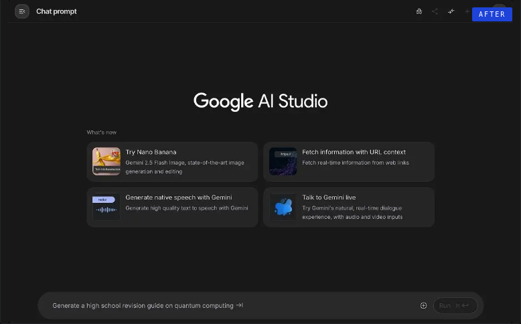This screenshot has width=521, height=324.
Task: Click the Nano Banana thumbnail image
Action: 106,161
